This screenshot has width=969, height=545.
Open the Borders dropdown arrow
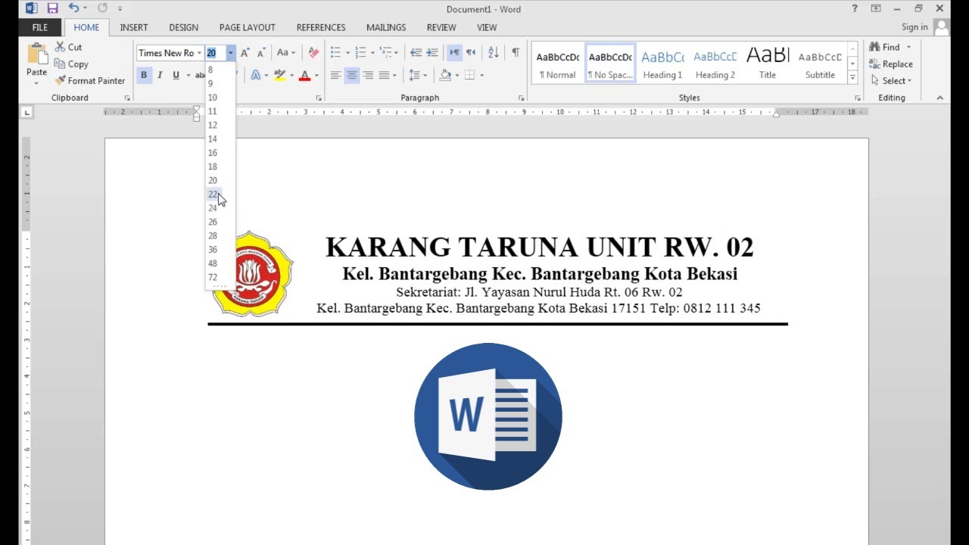coord(481,75)
